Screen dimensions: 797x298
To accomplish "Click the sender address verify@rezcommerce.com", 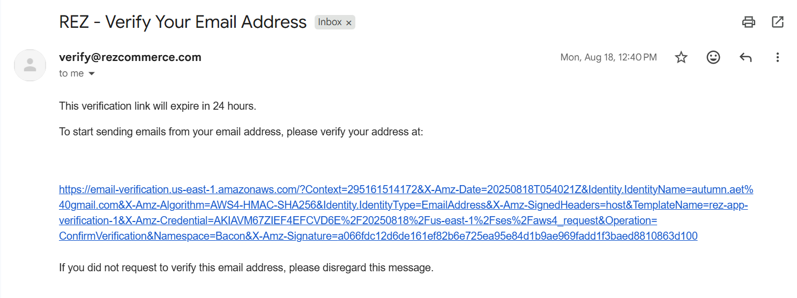I will tap(130, 57).
